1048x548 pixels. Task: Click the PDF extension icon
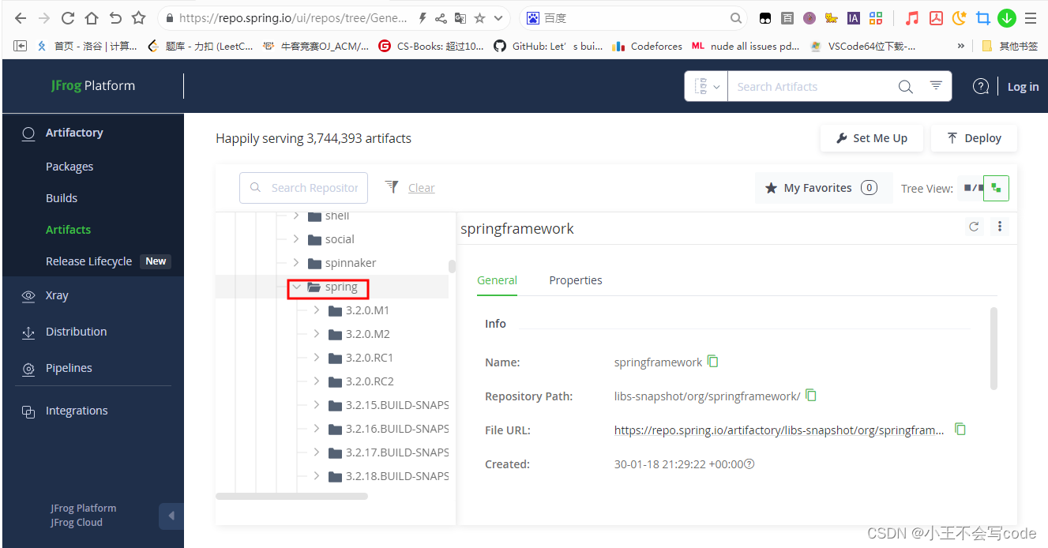pyautogui.click(x=936, y=17)
